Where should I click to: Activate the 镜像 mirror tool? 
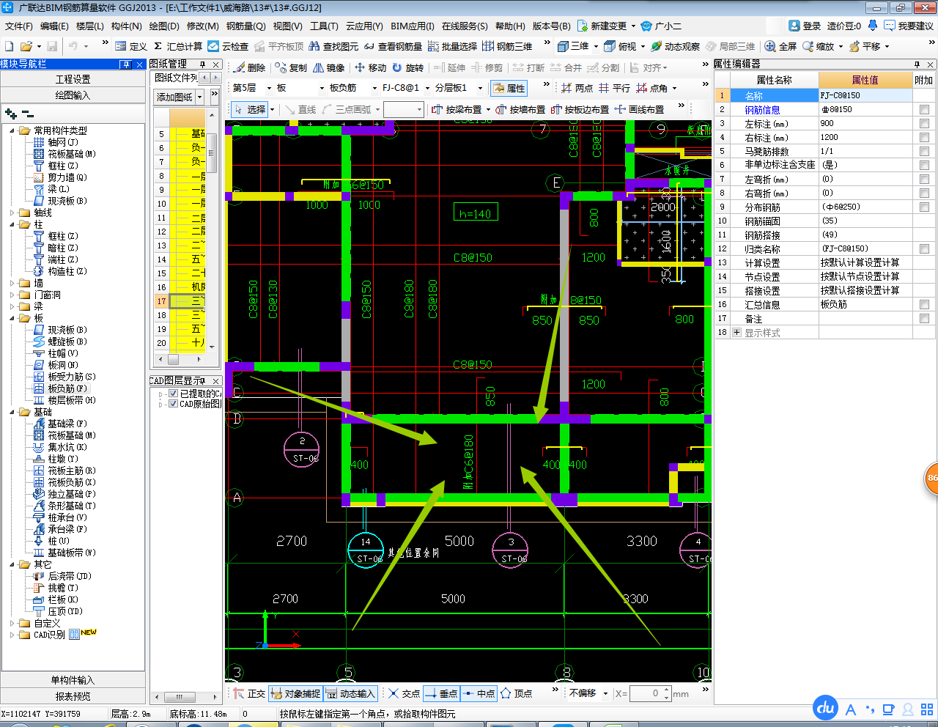pyautogui.click(x=329, y=67)
